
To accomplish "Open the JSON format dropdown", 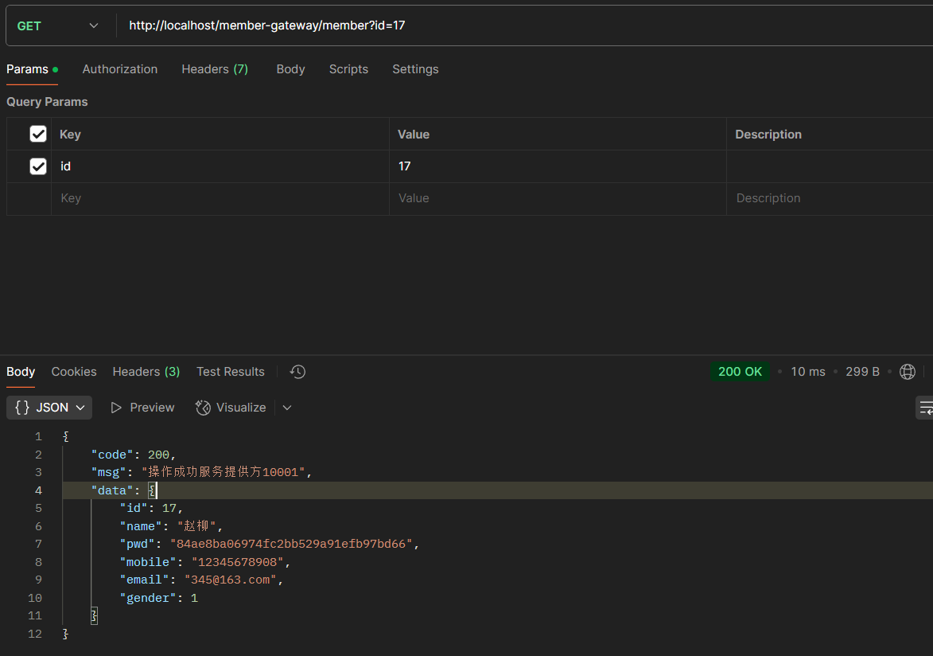I will coord(49,408).
